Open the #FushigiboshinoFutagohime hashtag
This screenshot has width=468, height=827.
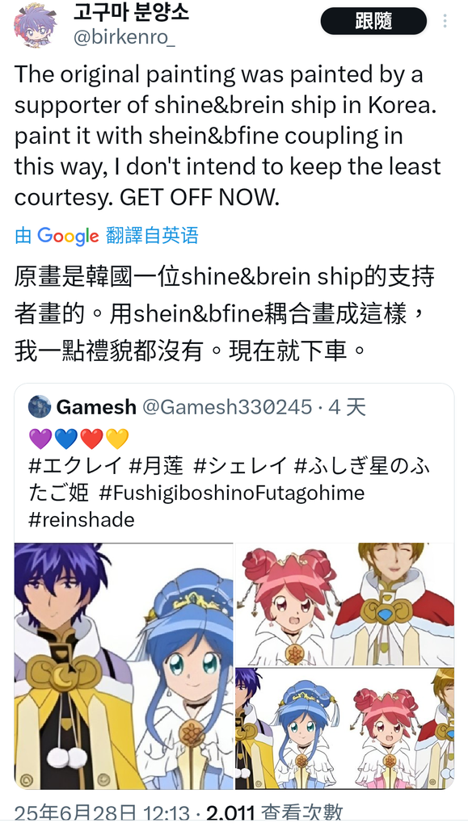click(232, 493)
